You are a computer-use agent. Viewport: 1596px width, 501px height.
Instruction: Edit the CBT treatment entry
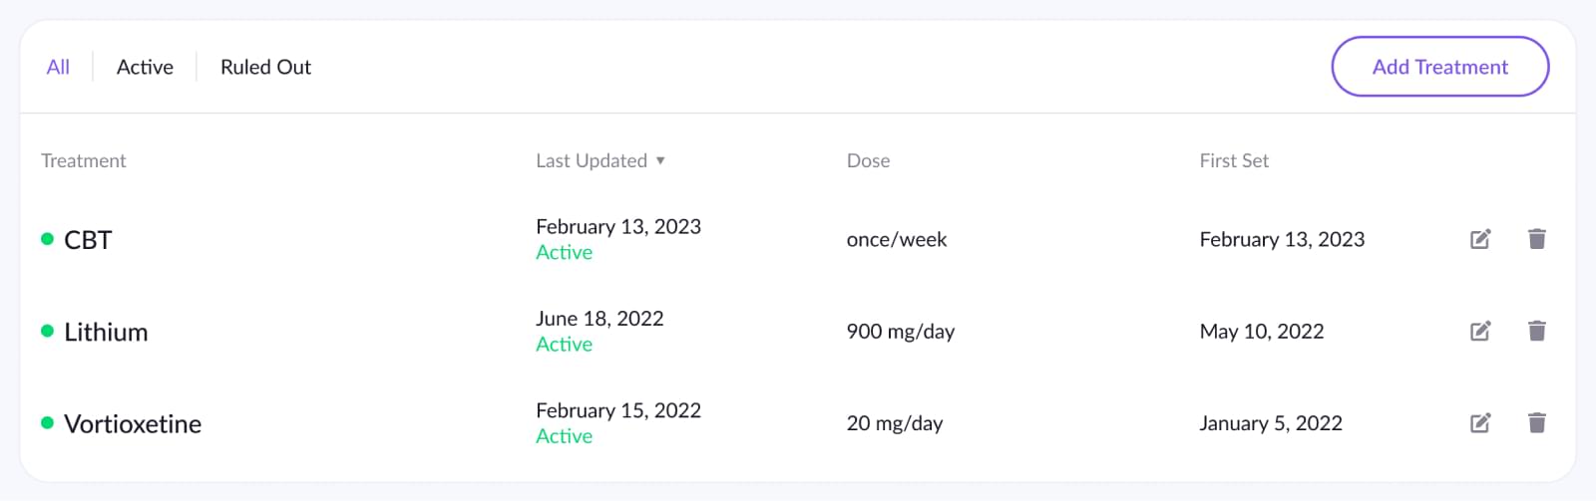point(1480,239)
